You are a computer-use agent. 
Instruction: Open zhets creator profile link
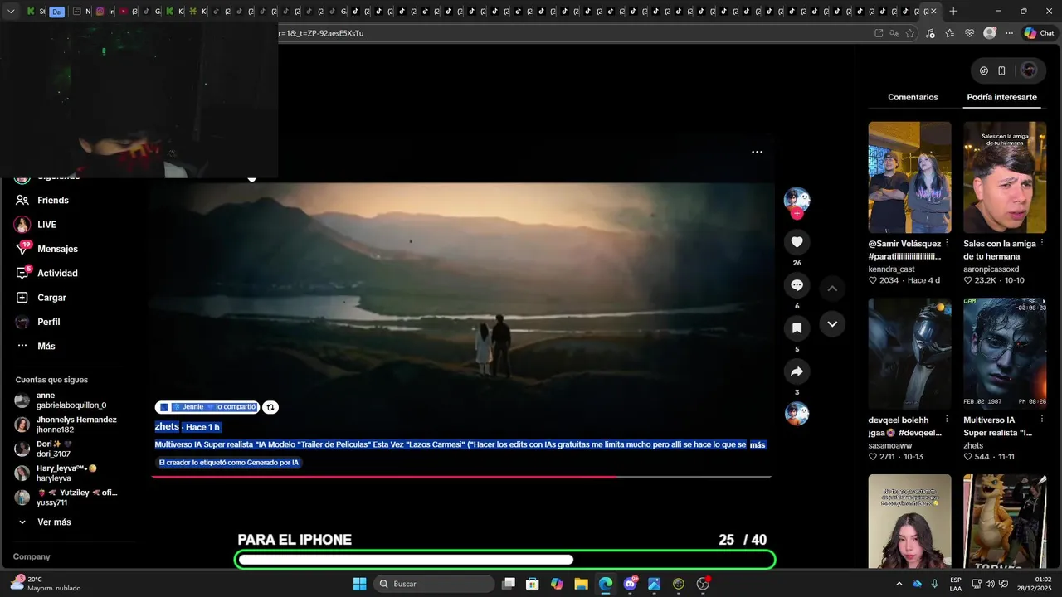pos(167,426)
